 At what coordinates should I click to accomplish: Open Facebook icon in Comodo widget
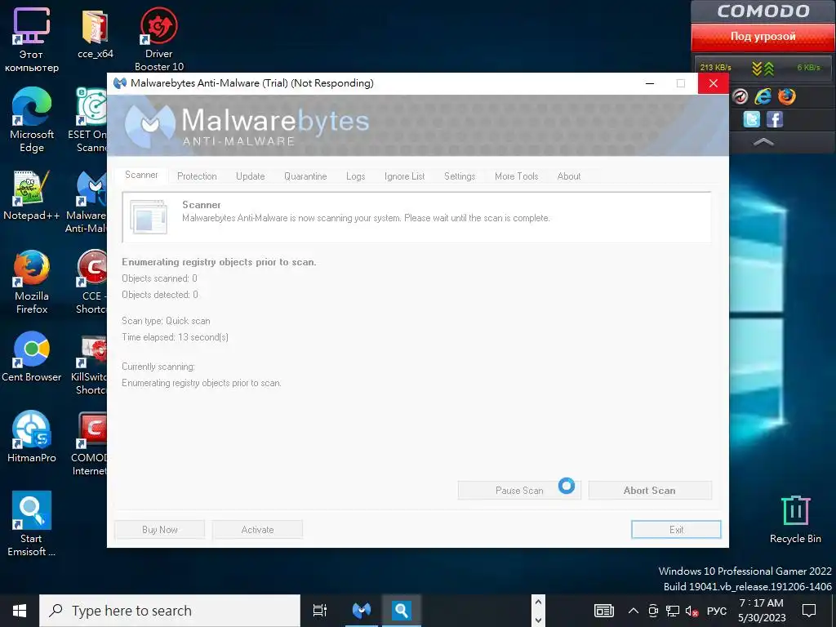pos(775,119)
